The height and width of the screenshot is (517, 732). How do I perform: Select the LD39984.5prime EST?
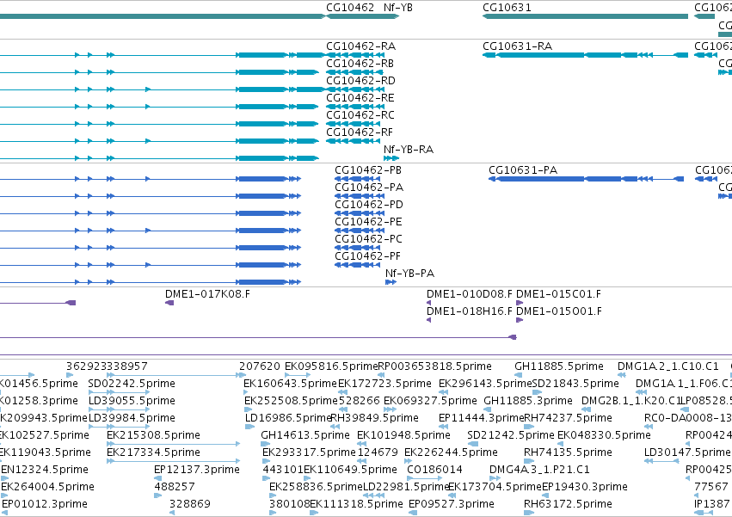[x=132, y=418]
